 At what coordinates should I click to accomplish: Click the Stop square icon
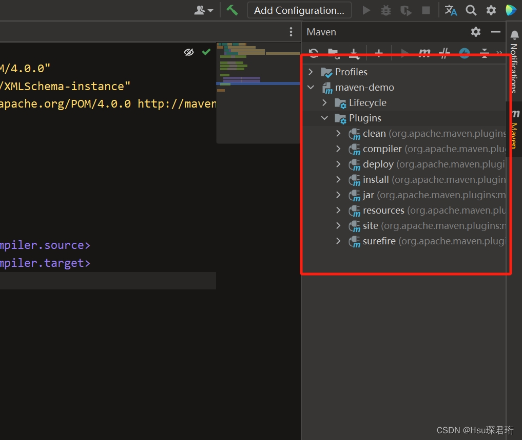click(x=426, y=10)
